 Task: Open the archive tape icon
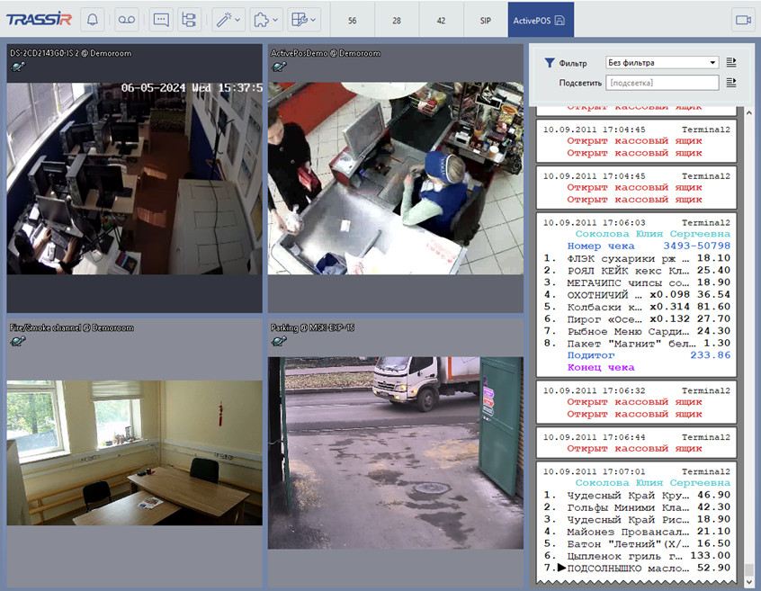pos(127,19)
